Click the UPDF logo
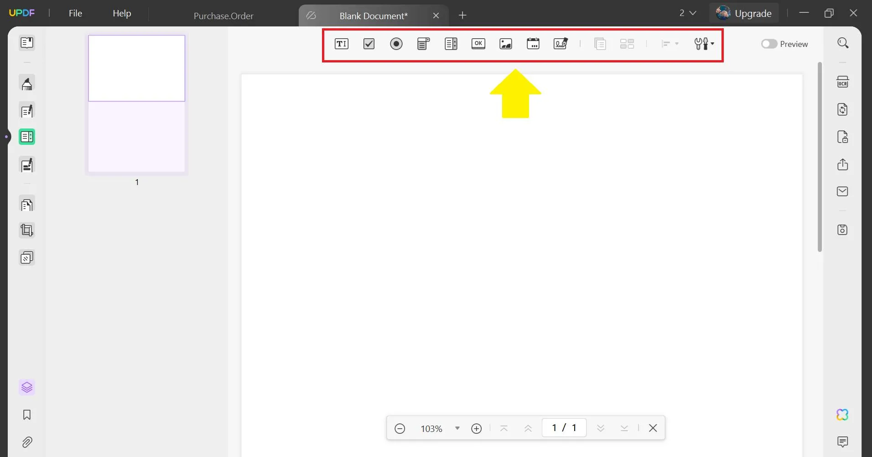 (22, 13)
